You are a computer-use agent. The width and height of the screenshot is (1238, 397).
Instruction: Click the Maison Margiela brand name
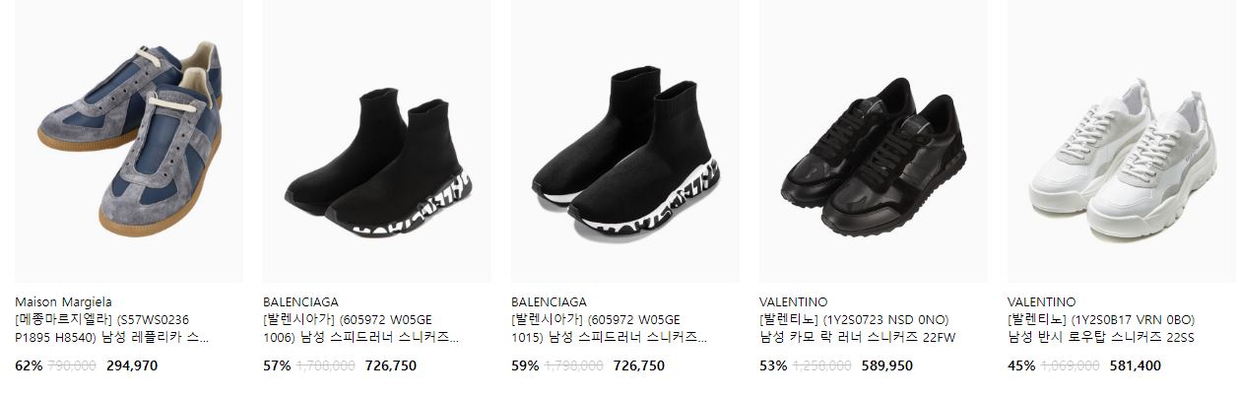[x=63, y=301]
